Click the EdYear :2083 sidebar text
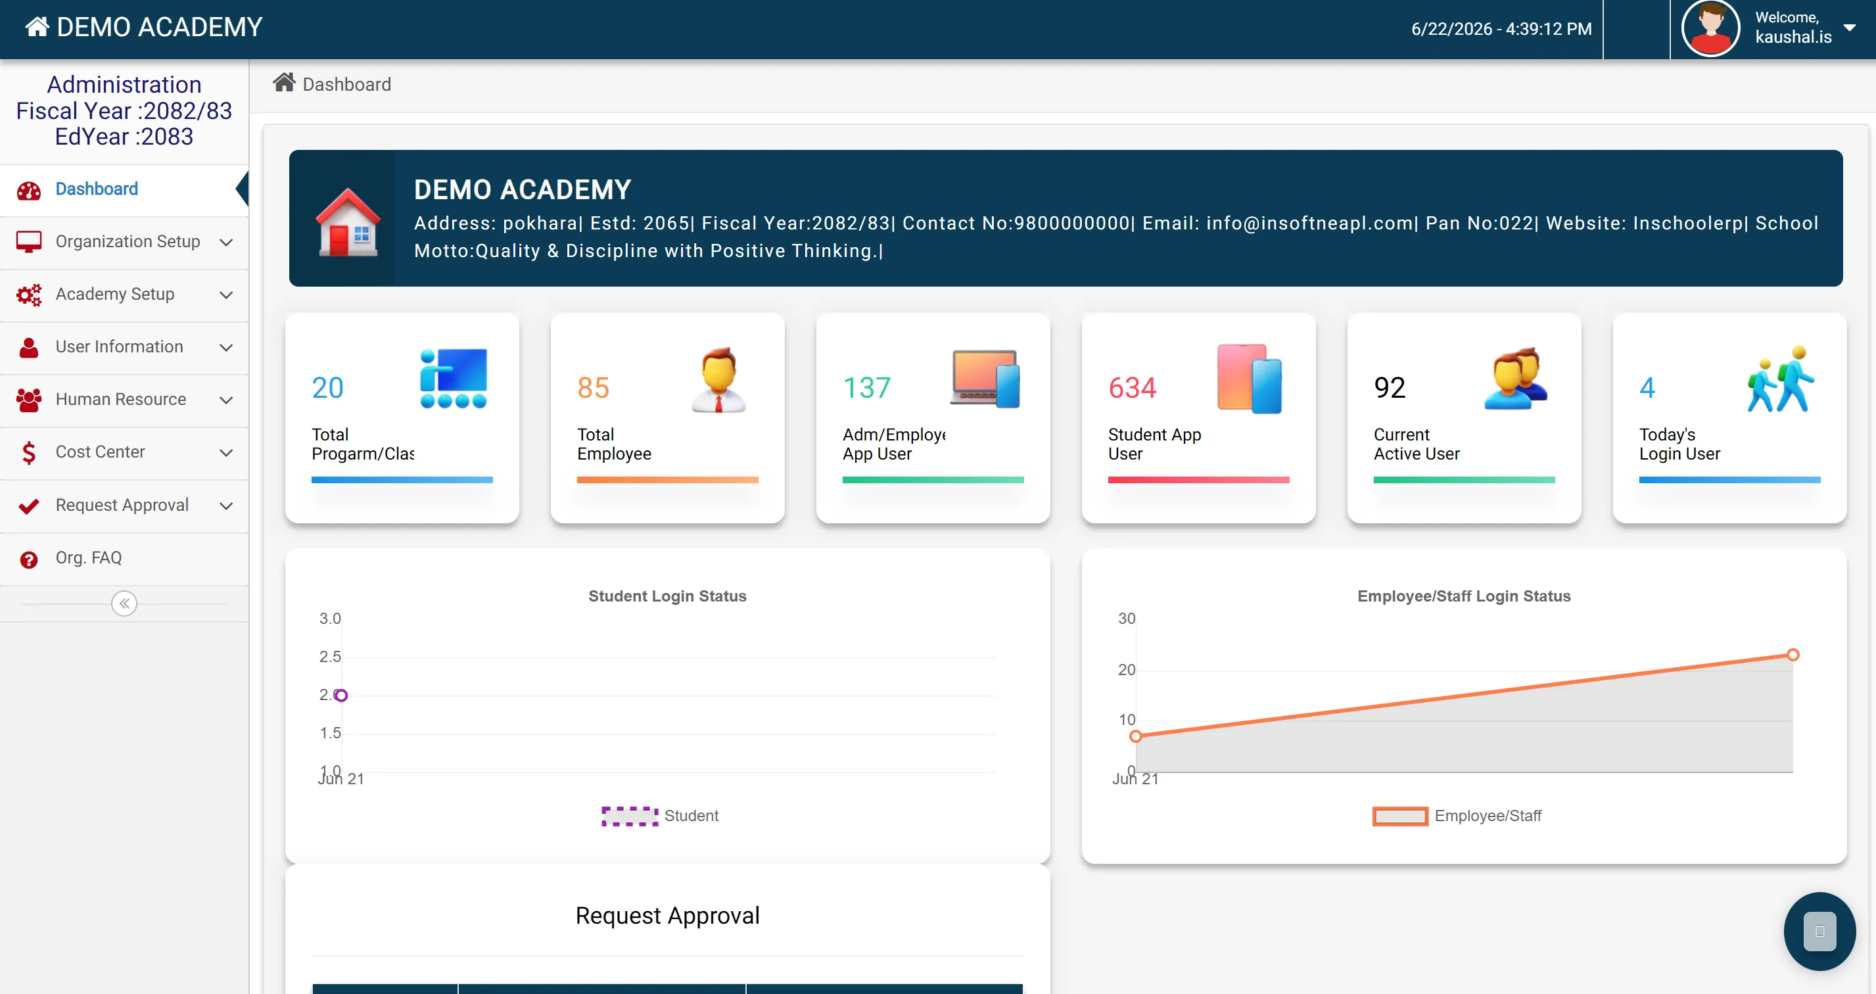This screenshot has height=994, width=1876. 124,137
